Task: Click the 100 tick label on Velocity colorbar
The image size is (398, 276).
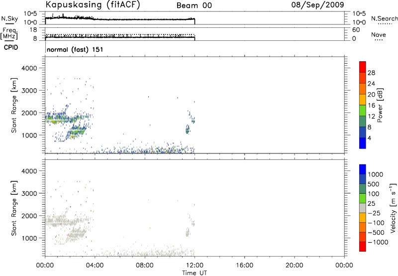Action: coord(374,194)
